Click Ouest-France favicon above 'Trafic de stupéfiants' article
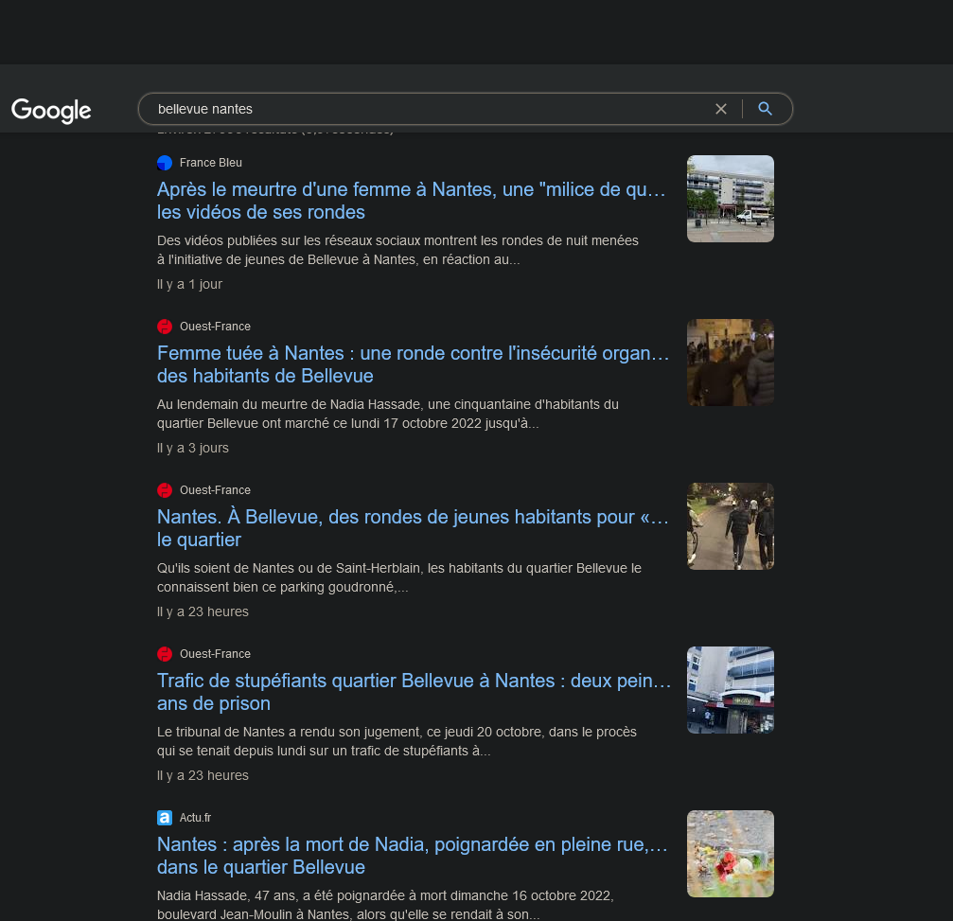Viewport: 953px width, 921px height. (165, 654)
